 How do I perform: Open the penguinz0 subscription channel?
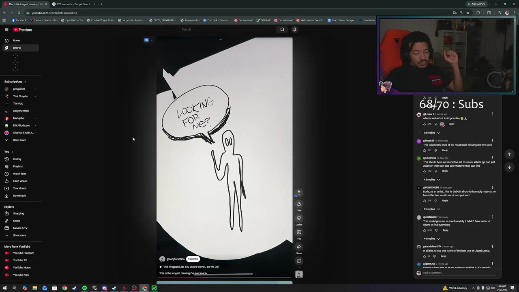click(19, 89)
